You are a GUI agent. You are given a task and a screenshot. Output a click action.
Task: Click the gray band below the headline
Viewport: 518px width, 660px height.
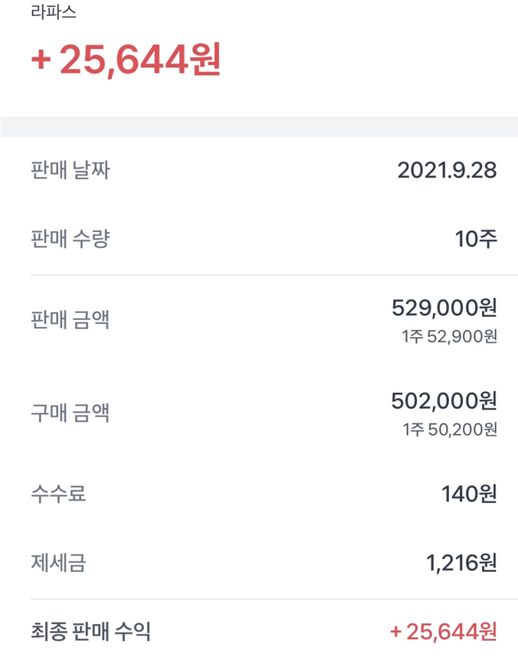(x=259, y=126)
